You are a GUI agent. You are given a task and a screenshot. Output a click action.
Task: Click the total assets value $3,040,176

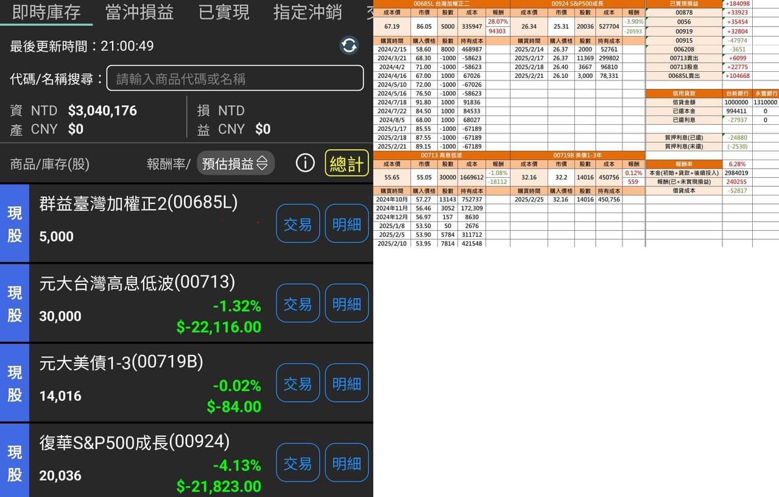click(x=102, y=111)
